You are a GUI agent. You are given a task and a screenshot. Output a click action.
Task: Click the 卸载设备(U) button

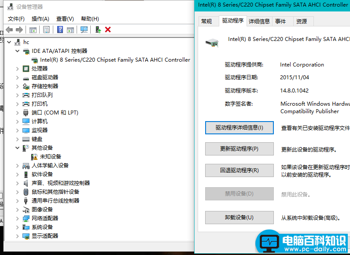pos(239,218)
